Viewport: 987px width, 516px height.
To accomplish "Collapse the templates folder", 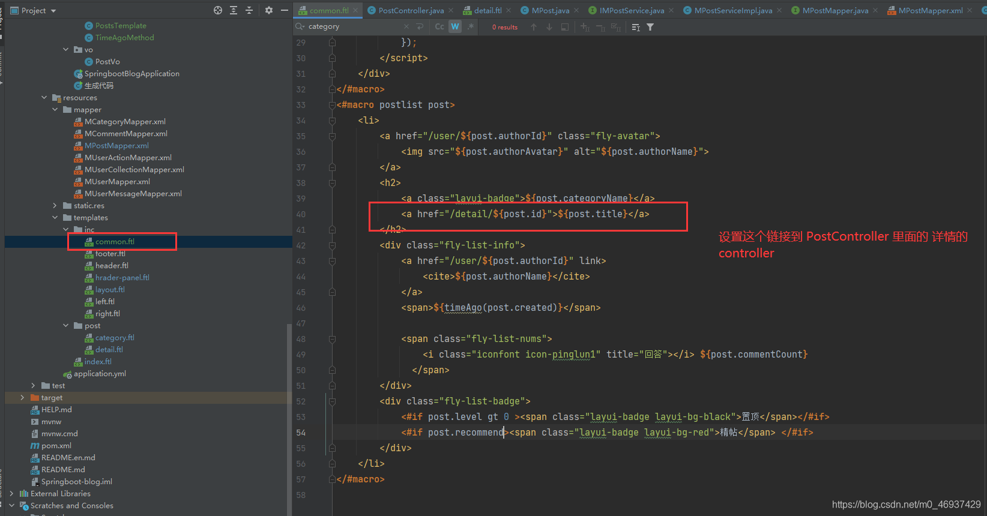I will (x=55, y=218).
